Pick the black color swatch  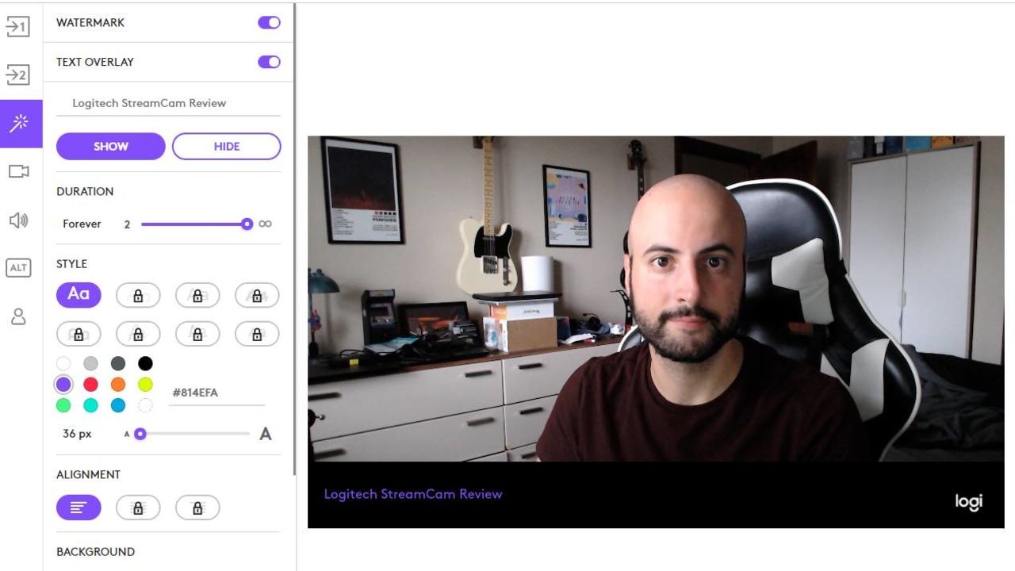pyautogui.click(x=145, y=363)
